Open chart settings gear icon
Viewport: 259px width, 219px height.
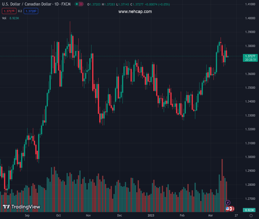(251, 216)
